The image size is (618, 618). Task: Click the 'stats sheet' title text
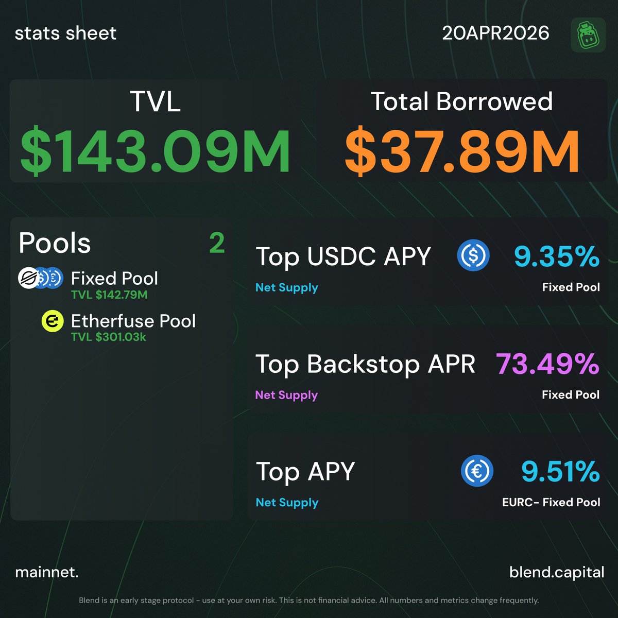65,33
